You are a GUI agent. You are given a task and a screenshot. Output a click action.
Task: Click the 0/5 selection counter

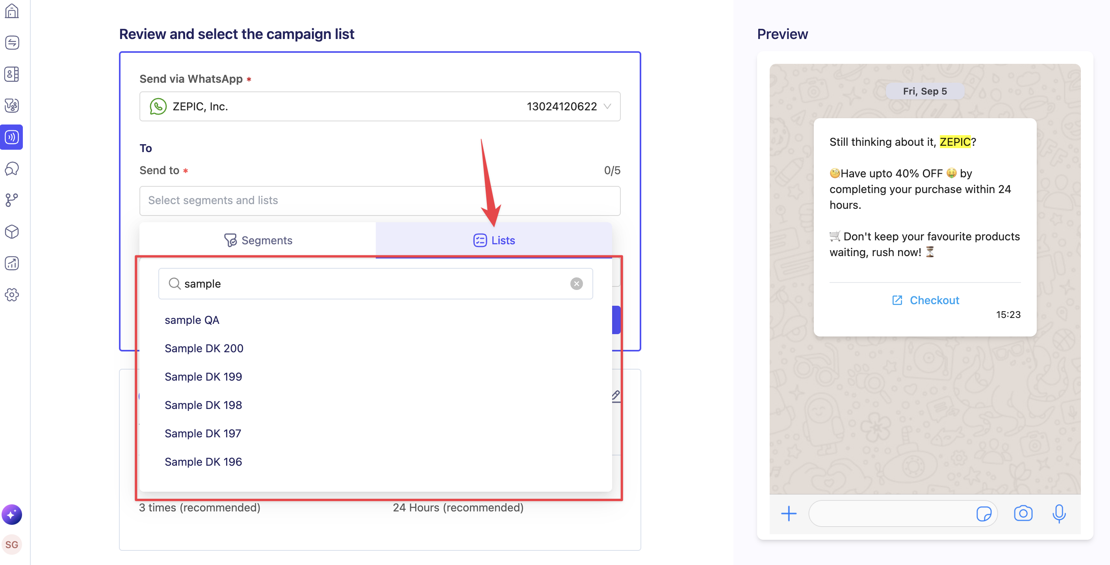tap(612, 171)
